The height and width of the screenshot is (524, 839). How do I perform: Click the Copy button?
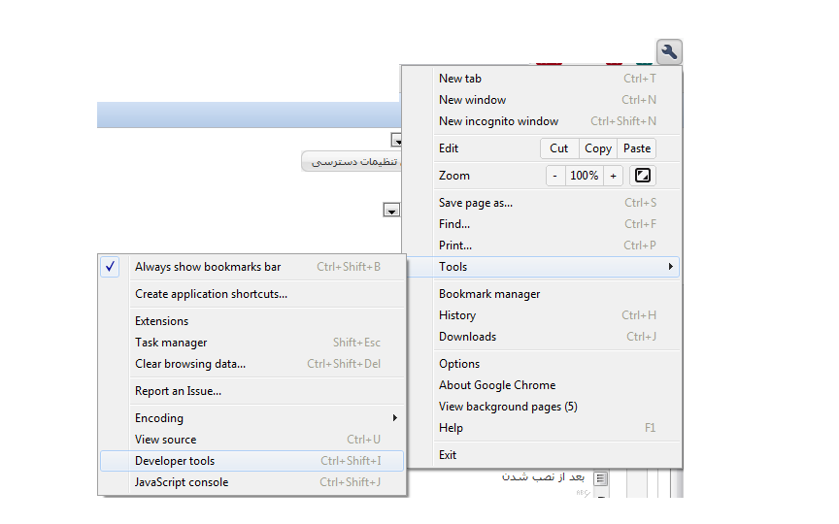pyautogui.click(x=598, y=148)
